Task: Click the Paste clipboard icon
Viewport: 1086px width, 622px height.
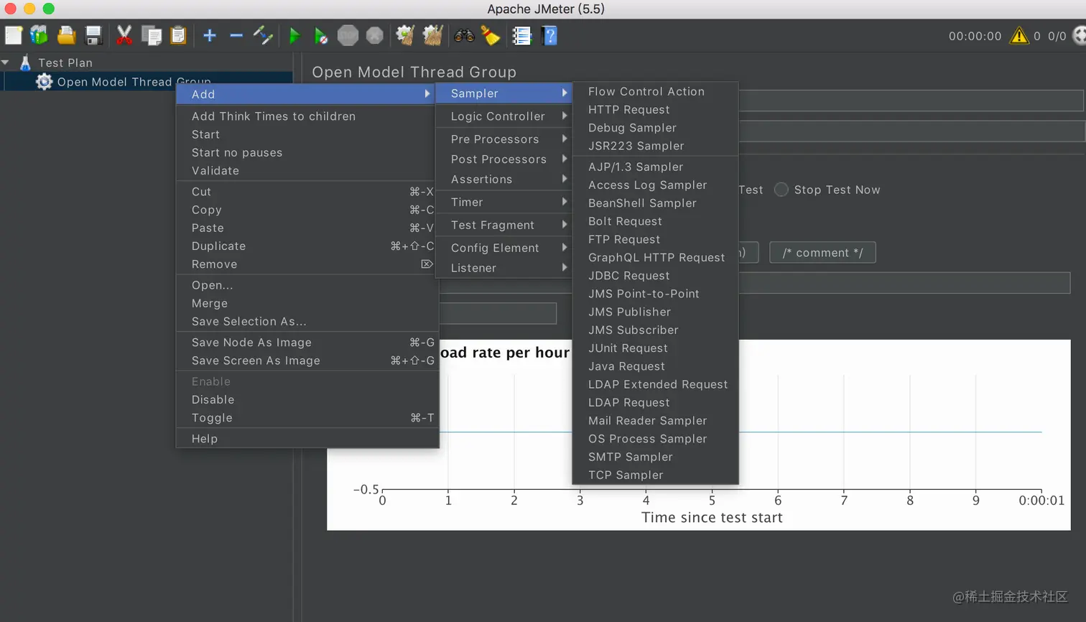Action: click(178, 35)
